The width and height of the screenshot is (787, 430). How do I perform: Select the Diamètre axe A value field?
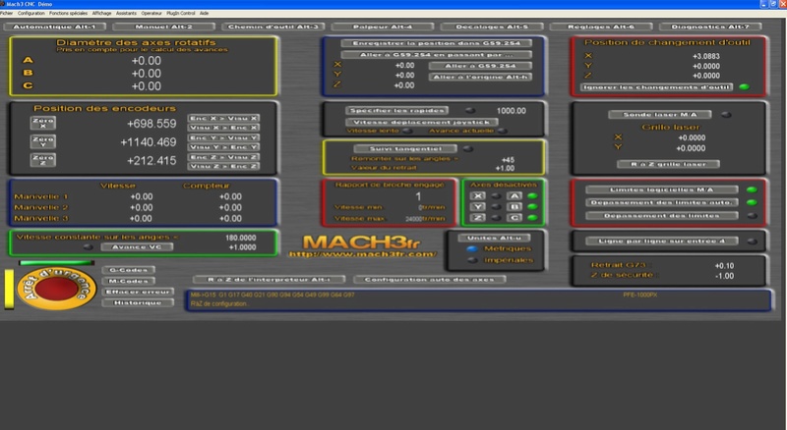tap(146, 61)
